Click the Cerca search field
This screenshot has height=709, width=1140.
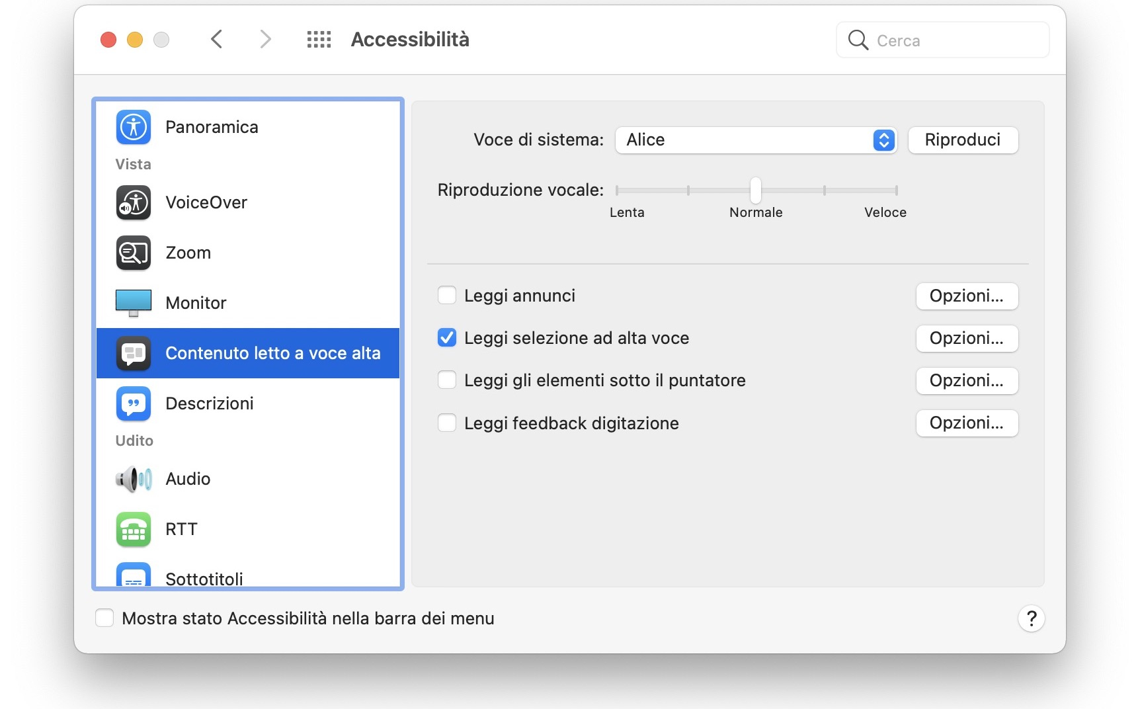(952, 40)
